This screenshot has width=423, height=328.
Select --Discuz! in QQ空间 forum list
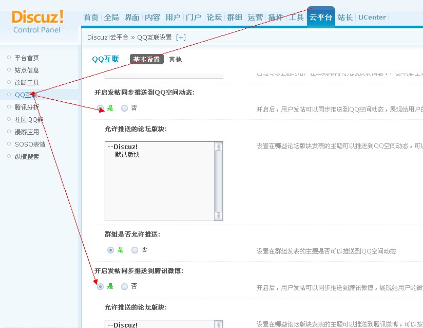(x=123, y=147)
